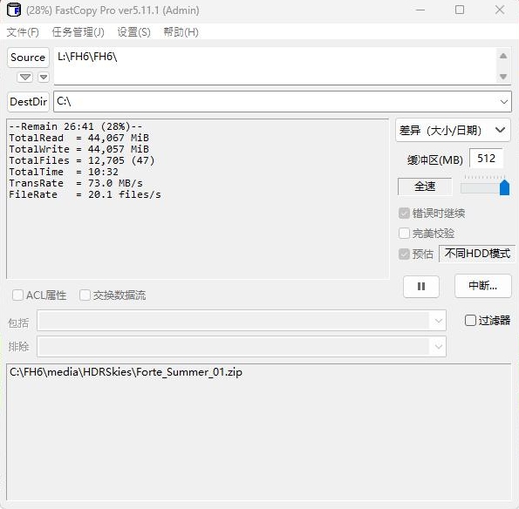This screenshot has width=519, height=509.
Task: Open the 设置(S) menu
Action: point(133,32)
